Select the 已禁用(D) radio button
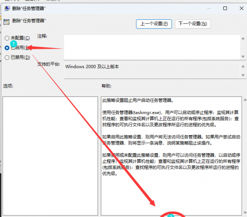Image resolution: width=247 pixels, height=217 pixels. pyautogui.click(x=7, y=57)
